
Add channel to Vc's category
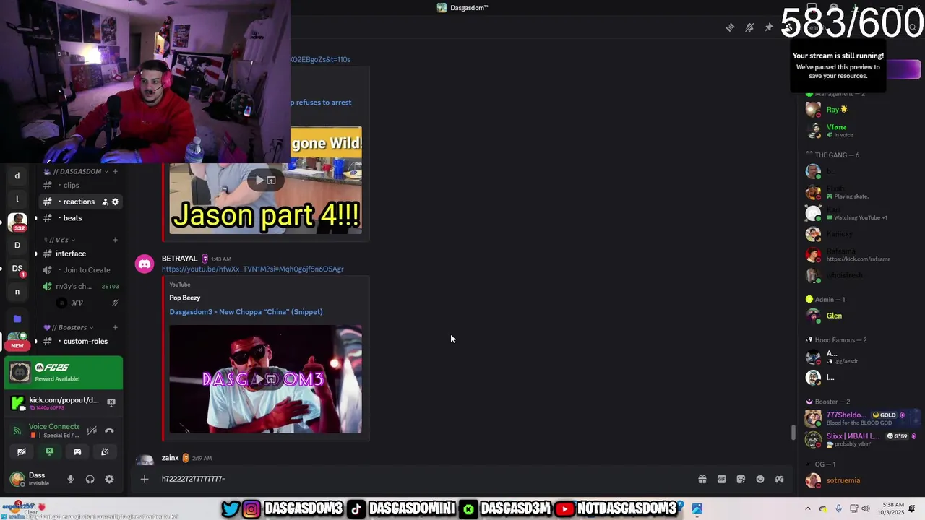point(115,240)
